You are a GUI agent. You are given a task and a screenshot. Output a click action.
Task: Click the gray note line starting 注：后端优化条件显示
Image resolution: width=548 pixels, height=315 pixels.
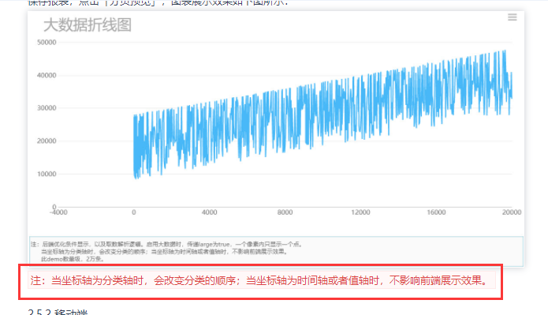point(166,244)
